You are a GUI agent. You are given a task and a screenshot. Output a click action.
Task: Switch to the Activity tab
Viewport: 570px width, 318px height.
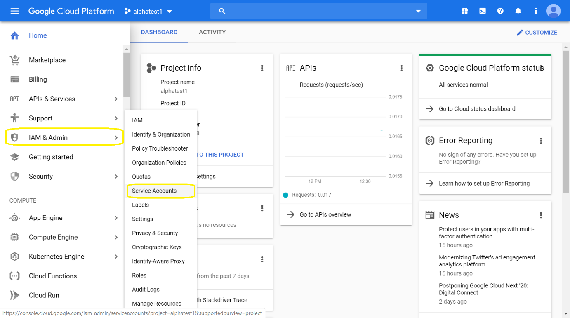point(212,32)
